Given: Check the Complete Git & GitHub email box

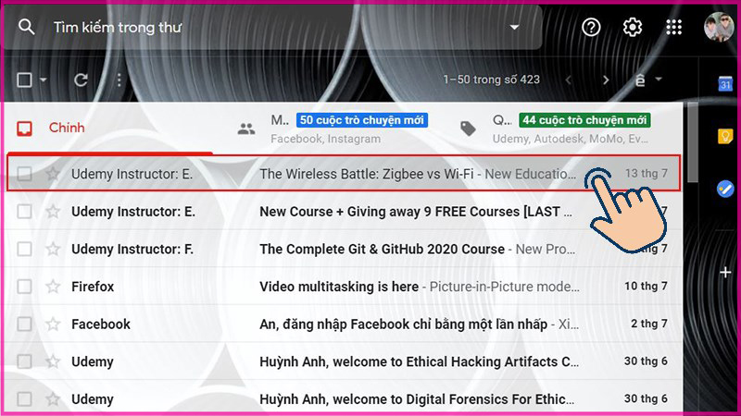Looking at the screenshot, I should click(24, 249).
